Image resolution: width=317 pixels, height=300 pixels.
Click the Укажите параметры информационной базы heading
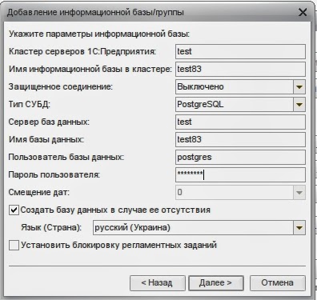click(99, 34)
